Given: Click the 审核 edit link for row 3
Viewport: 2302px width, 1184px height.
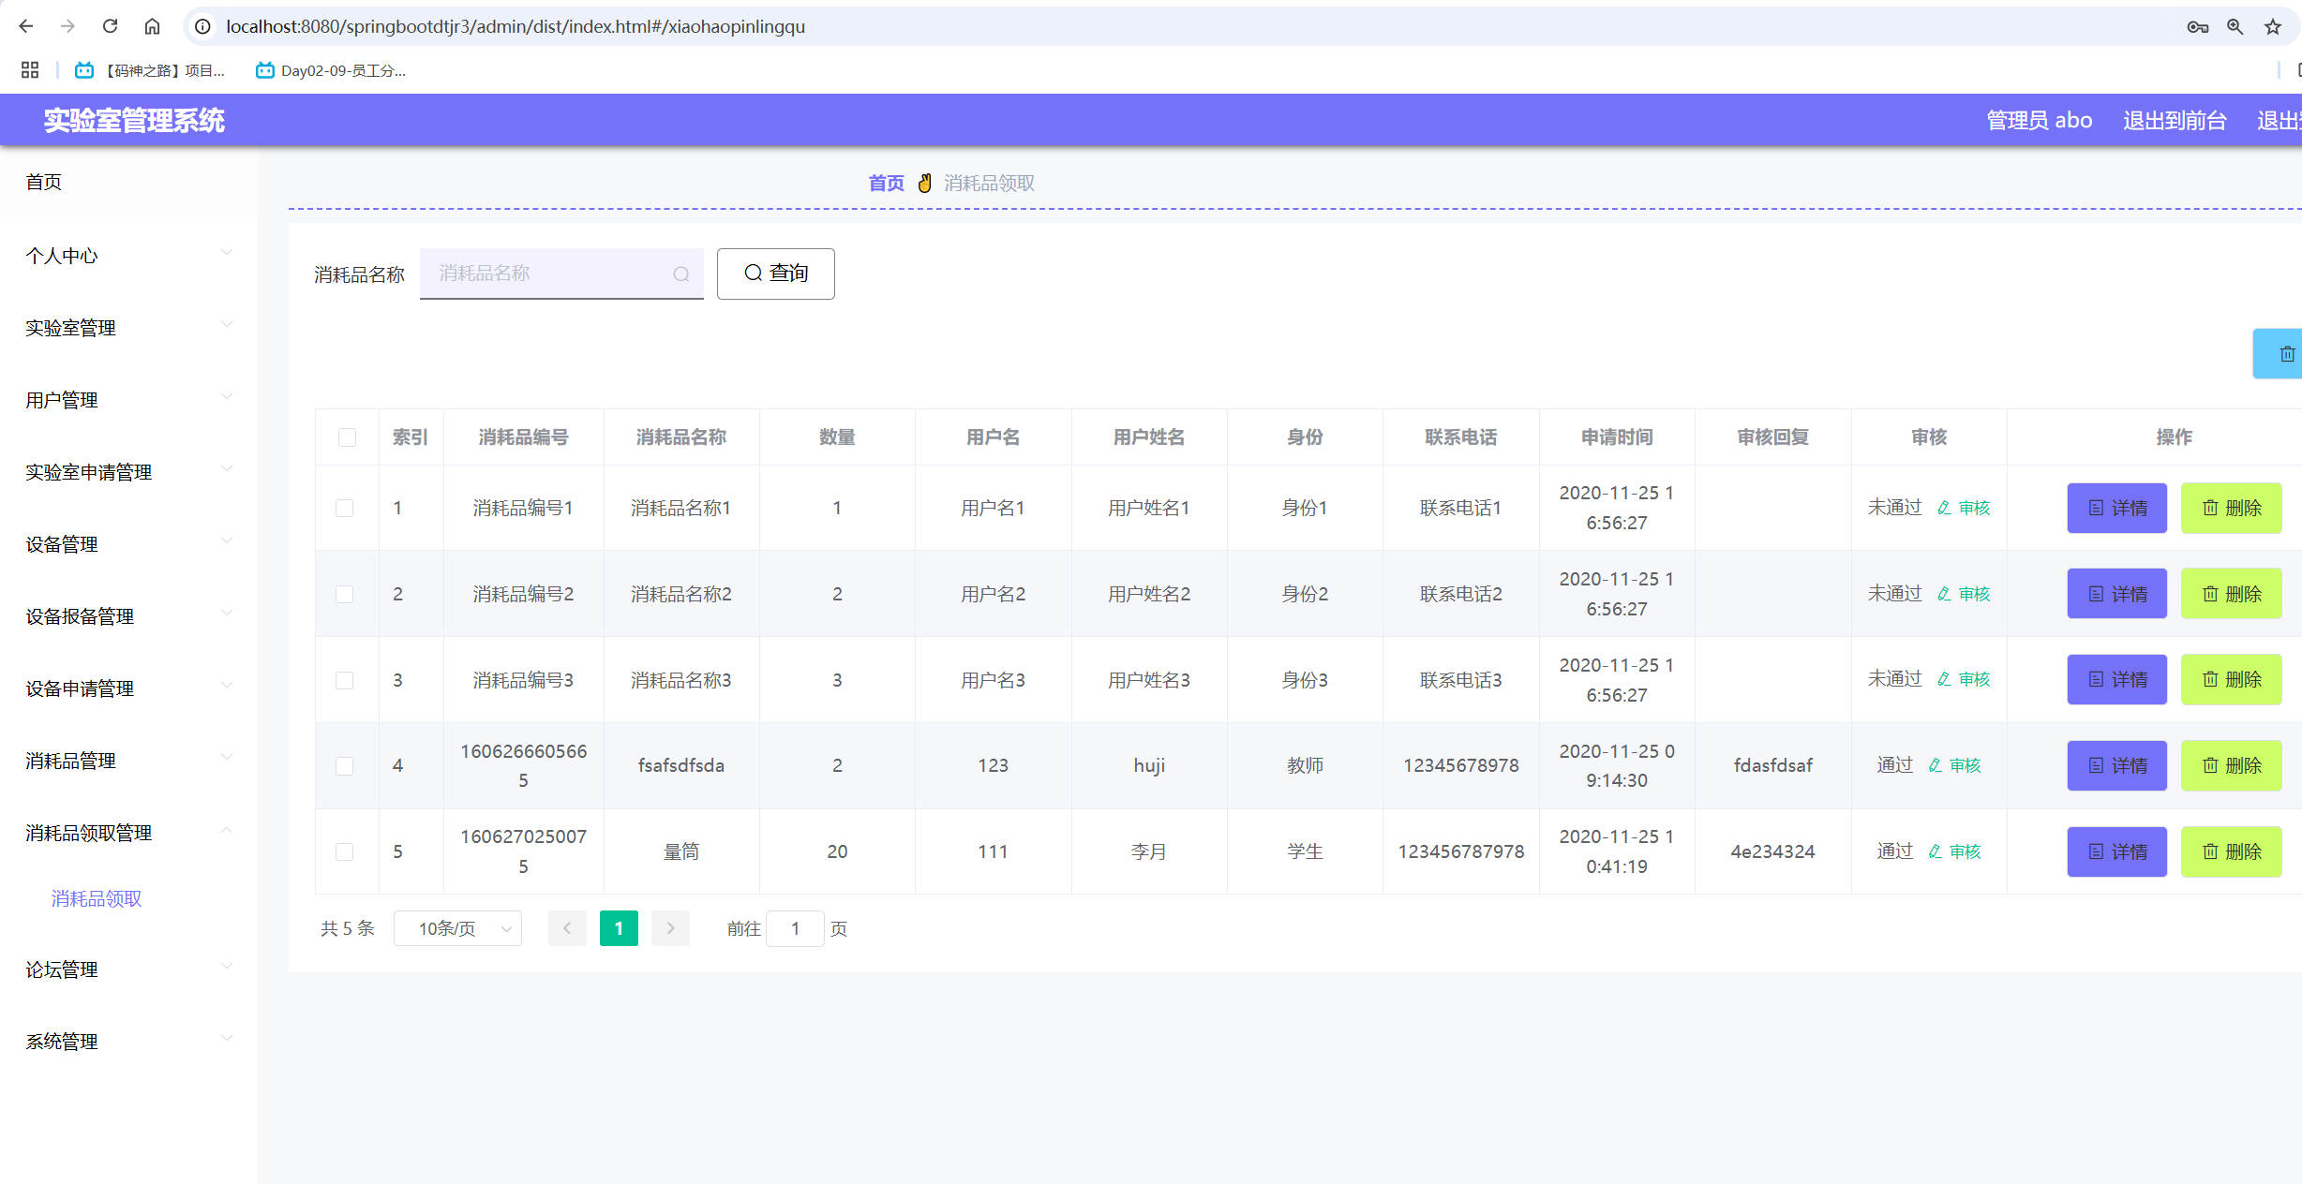Looking at the screenshot, I should click(x=1964, y=679).
